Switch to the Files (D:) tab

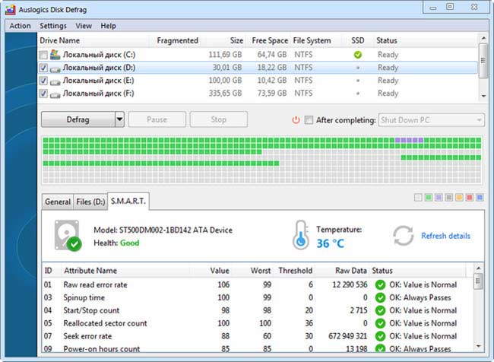(x=90, y=202)
